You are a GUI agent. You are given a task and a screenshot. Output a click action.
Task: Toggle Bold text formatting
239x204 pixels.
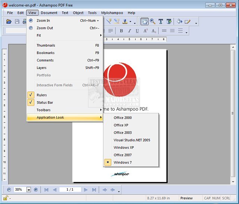tap(121, 31)
